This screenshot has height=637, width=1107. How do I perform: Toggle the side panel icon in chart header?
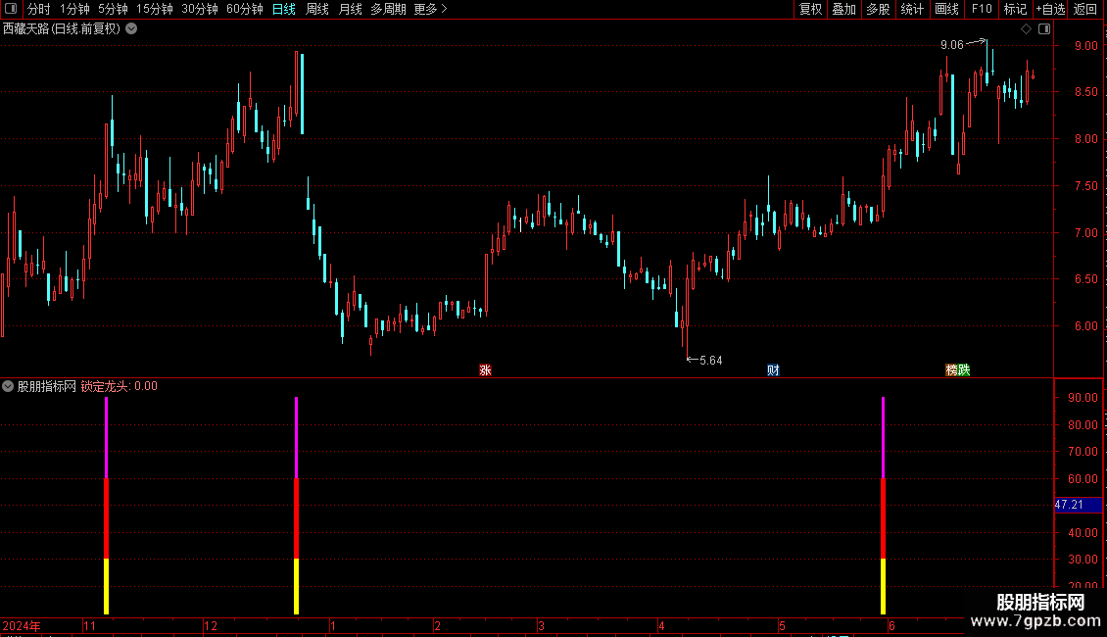[1044, 29]
